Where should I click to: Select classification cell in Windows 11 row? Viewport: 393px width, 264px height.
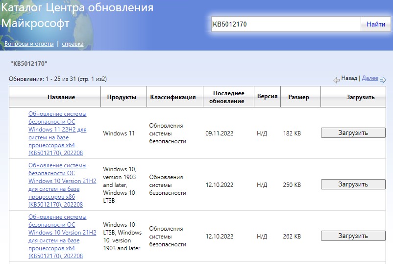pyautogui.click(x=168, y=133)
